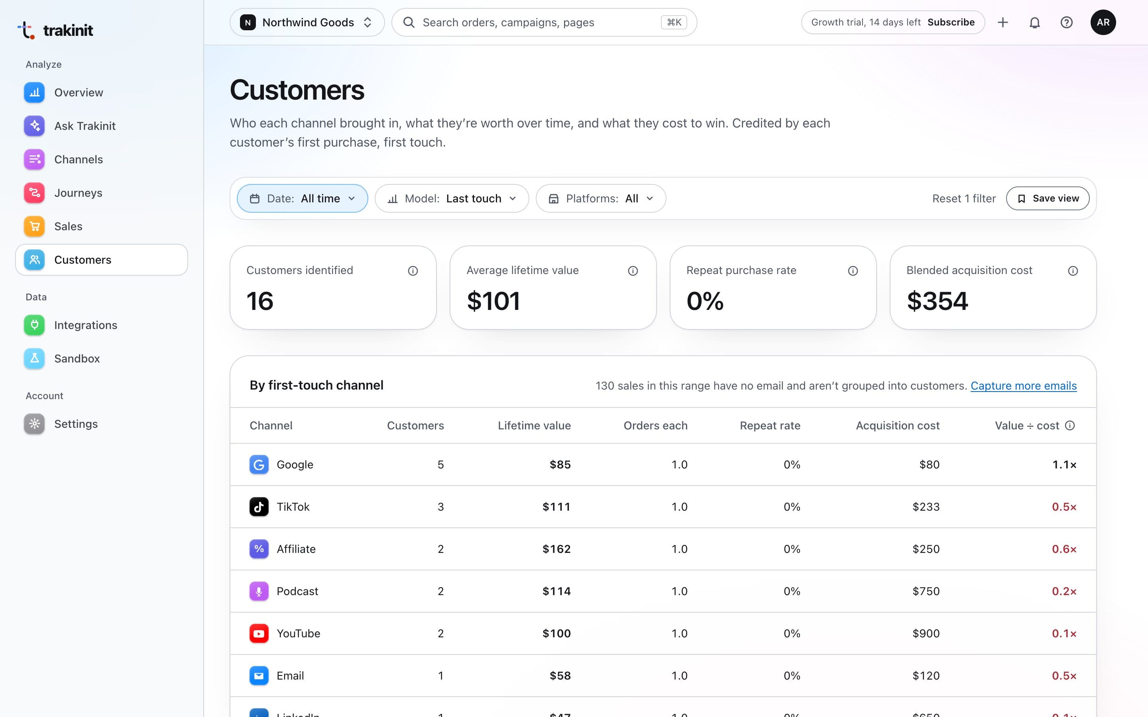Show info for Blended acquisition cost
Viewport: 1148px width, 717px height.
[1073, 271]
